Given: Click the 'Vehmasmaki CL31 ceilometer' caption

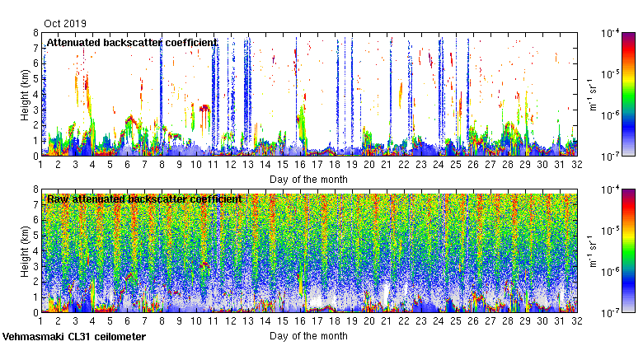Looking at the screenshot, I should pos(74,337).
